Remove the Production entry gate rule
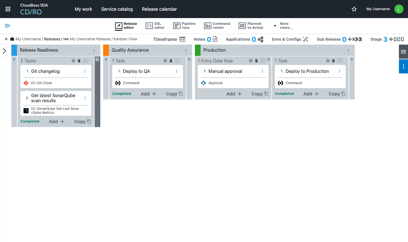 (269, 59)
